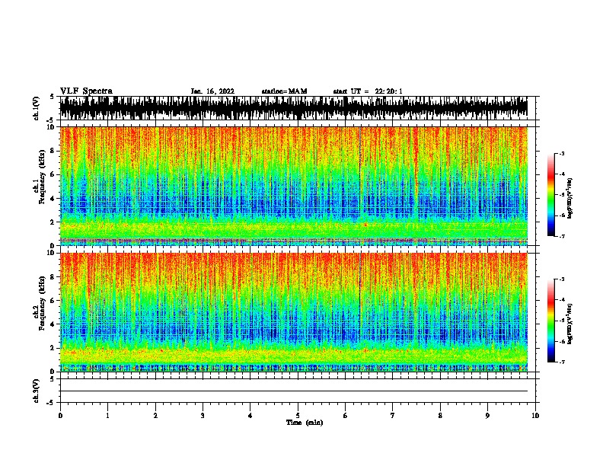Image resolution: width=603 pixels, height=466 pixels.
Task: Click the "VLF Spectra" title text
Action: (x=86, y=91)
